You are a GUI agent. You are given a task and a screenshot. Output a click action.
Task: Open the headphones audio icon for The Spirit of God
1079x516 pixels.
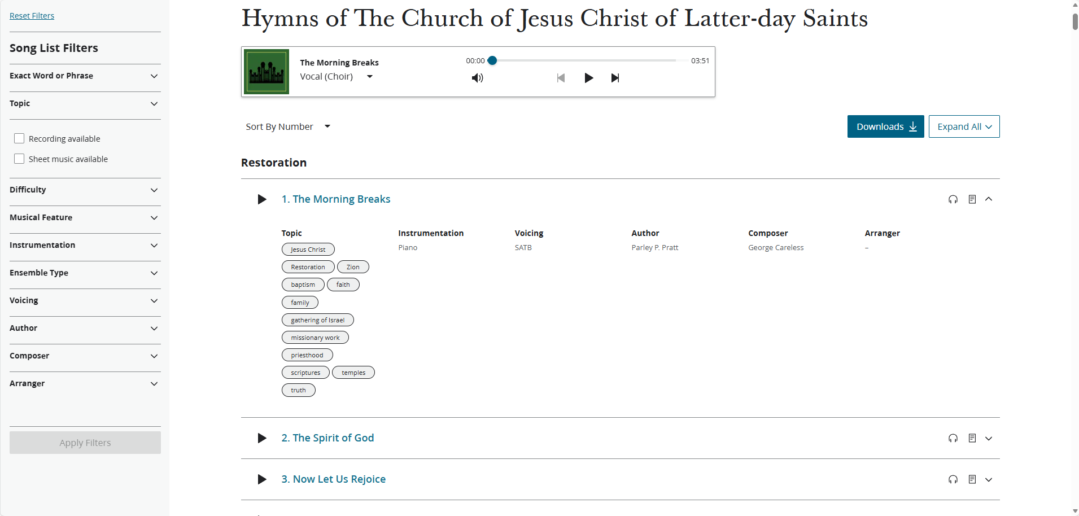953,438
